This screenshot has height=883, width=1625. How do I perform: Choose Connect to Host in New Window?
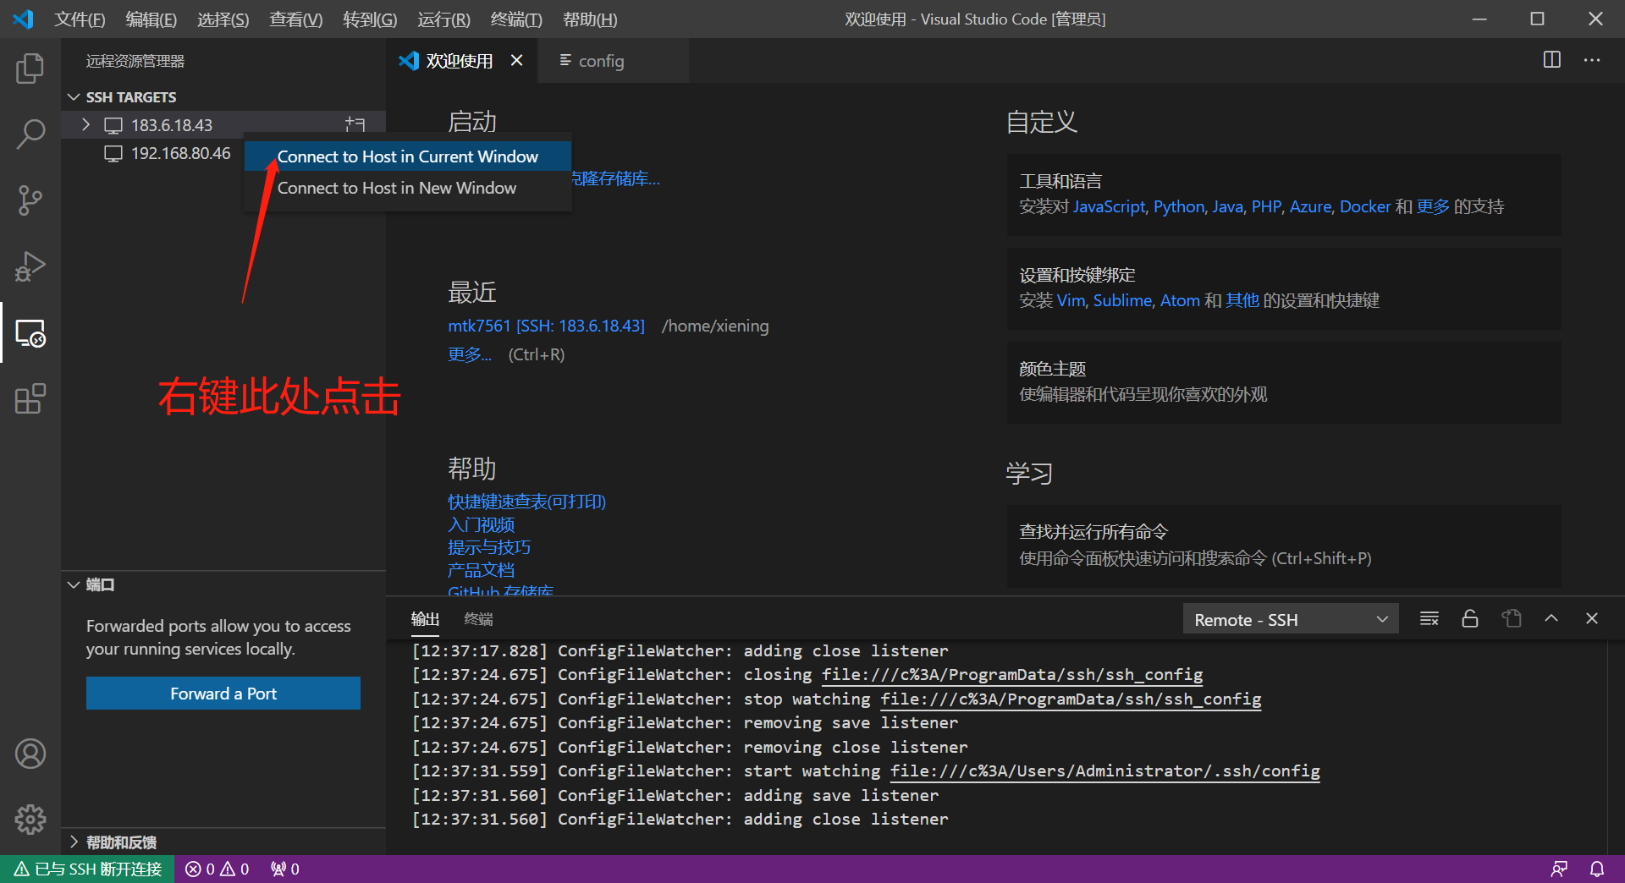(397, 188)
